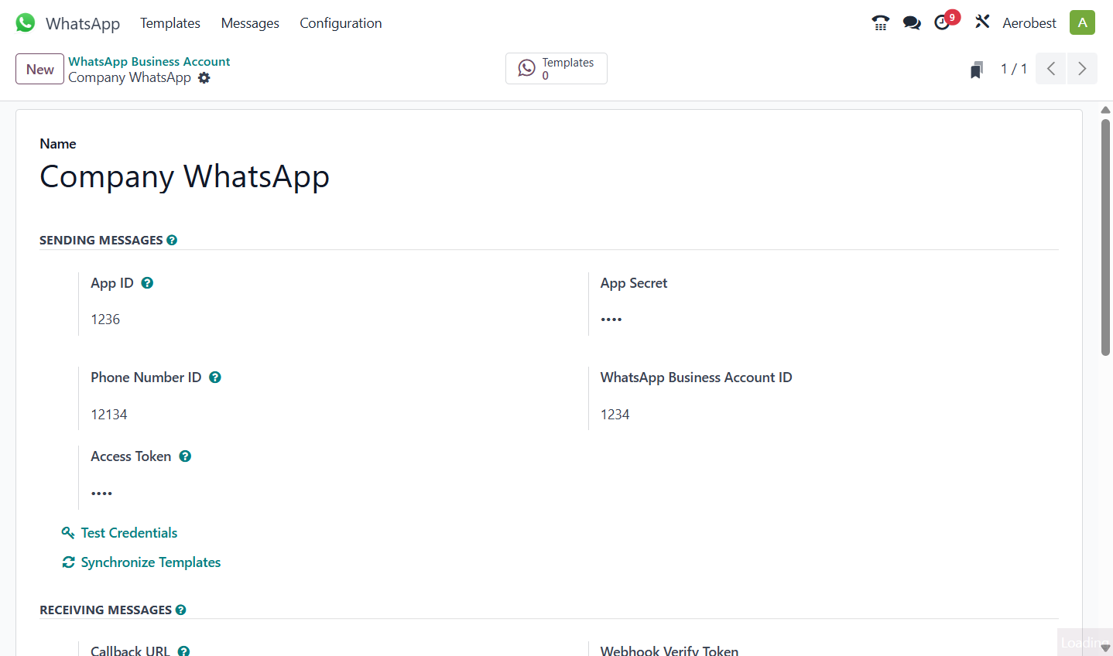The image size is (1113, 656).
Task: Click the sync icon beside Synchronize Templates
Action: [69, 562]
